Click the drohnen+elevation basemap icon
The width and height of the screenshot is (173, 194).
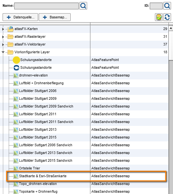[x=16, y=75]
